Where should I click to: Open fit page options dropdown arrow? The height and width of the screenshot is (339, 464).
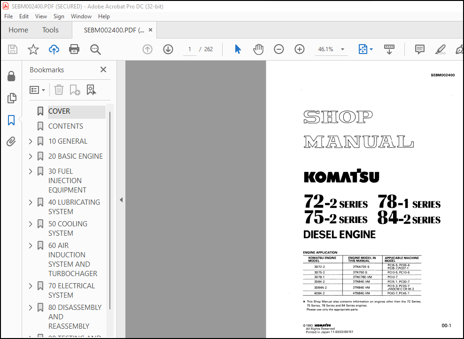pyautogui.click(x=371, y=49)
